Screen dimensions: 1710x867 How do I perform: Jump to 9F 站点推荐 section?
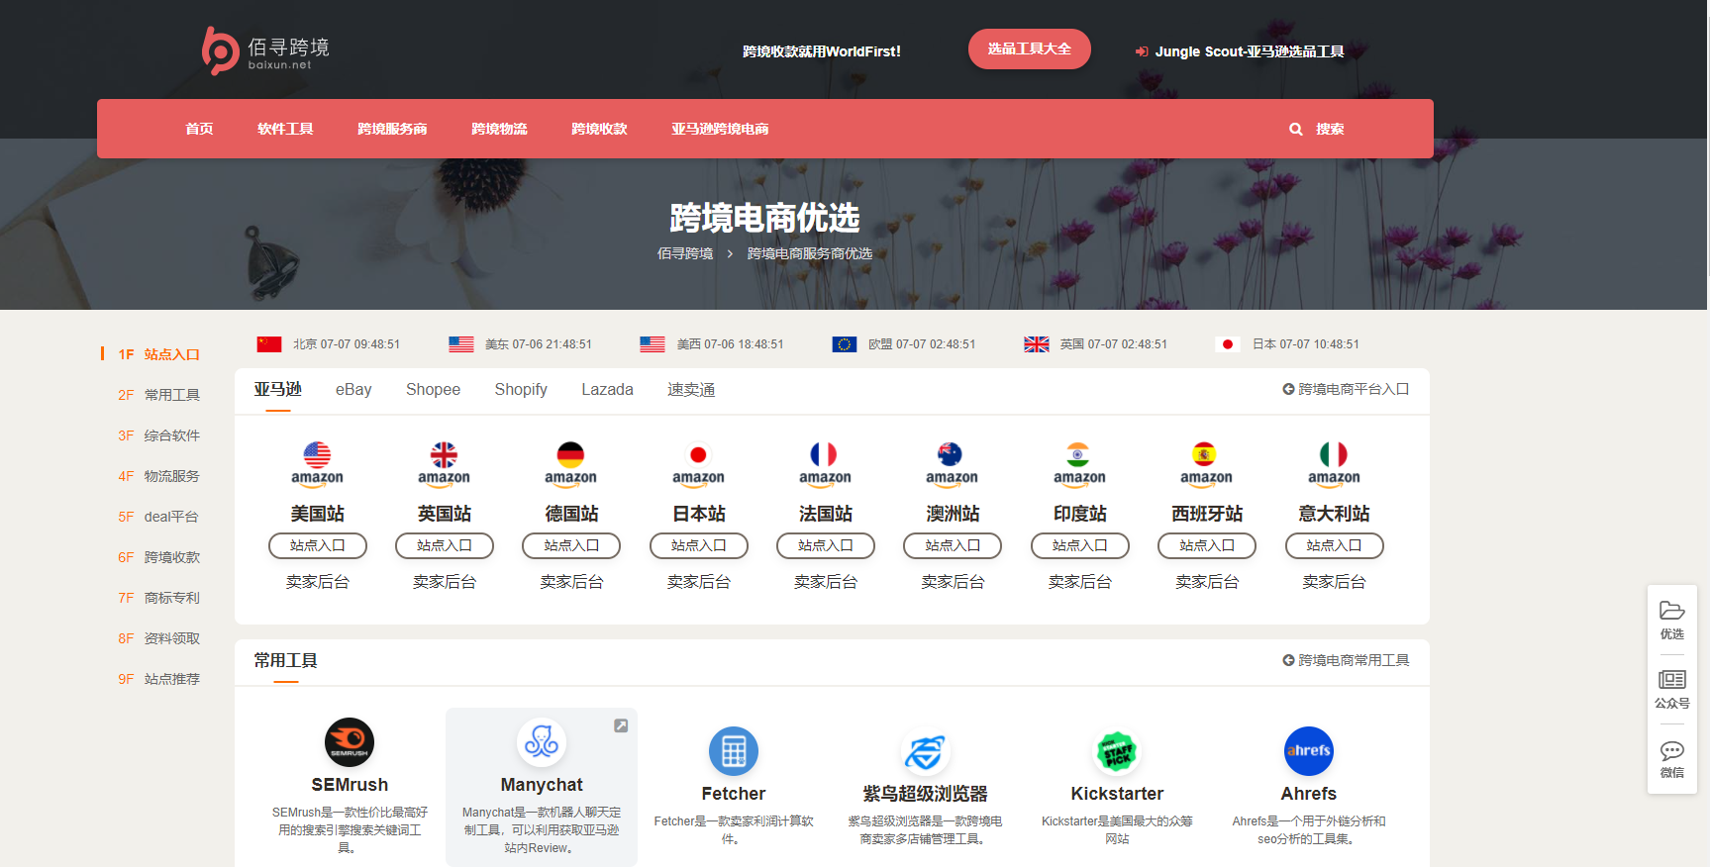[158, 679]
